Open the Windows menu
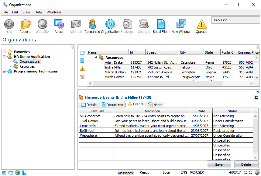The image size is (261, 176). click(54, 12)
